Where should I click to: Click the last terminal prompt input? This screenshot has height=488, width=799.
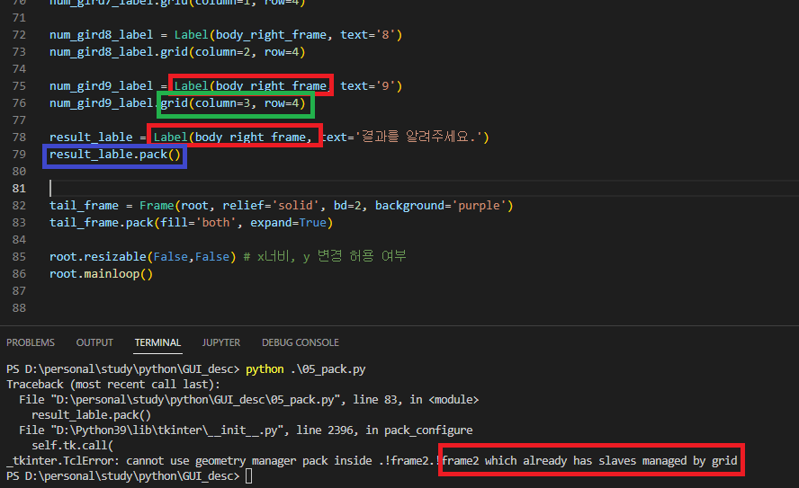pos(248,476)
